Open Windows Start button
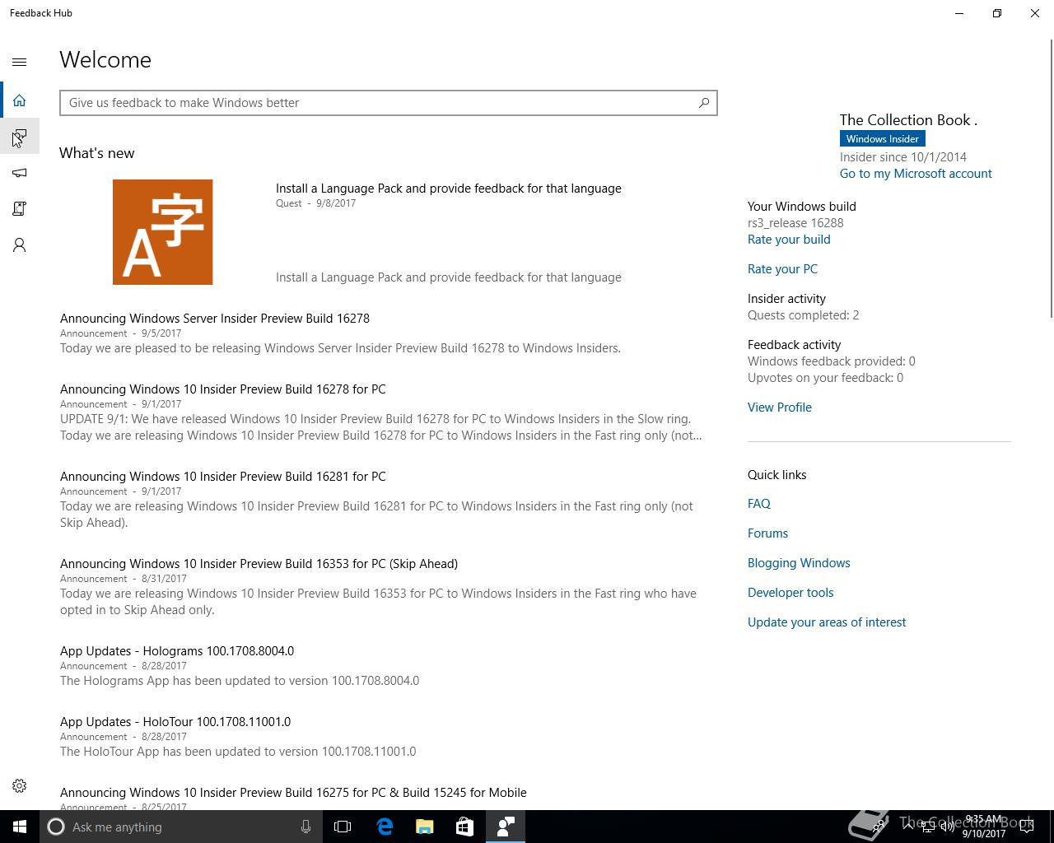The width and height of the screenshot is (1054, 843). [x=20, y=827]
